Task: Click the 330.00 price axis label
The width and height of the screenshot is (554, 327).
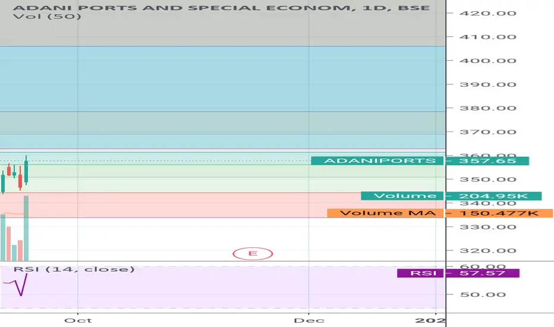Action: (488, 227)
